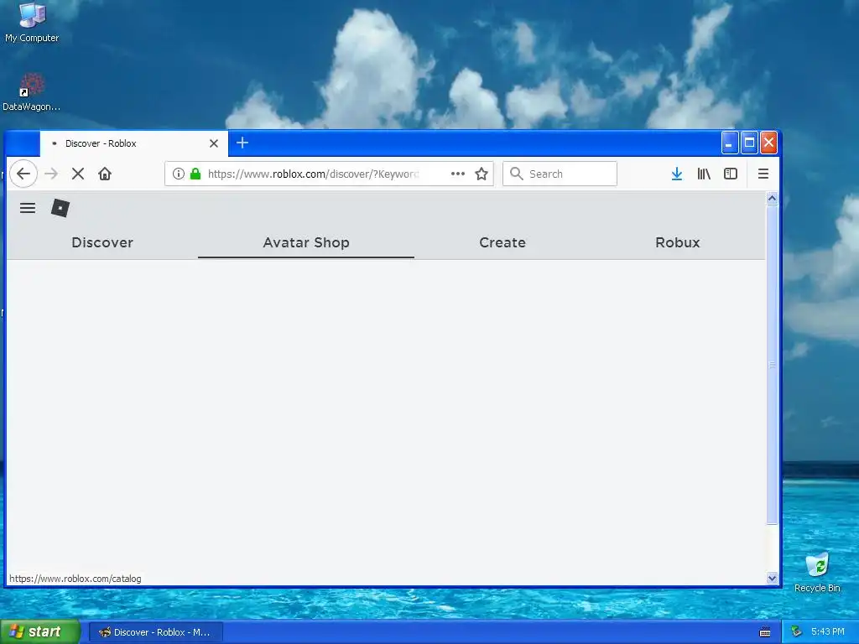Click the search magnifier icon in Search box
Viewport: 859px width, 644px height.
pos(516,174)
